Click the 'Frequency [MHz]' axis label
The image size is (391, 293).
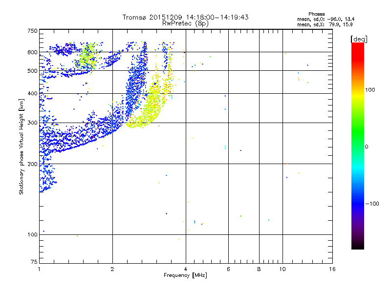(x=185, y=275)
